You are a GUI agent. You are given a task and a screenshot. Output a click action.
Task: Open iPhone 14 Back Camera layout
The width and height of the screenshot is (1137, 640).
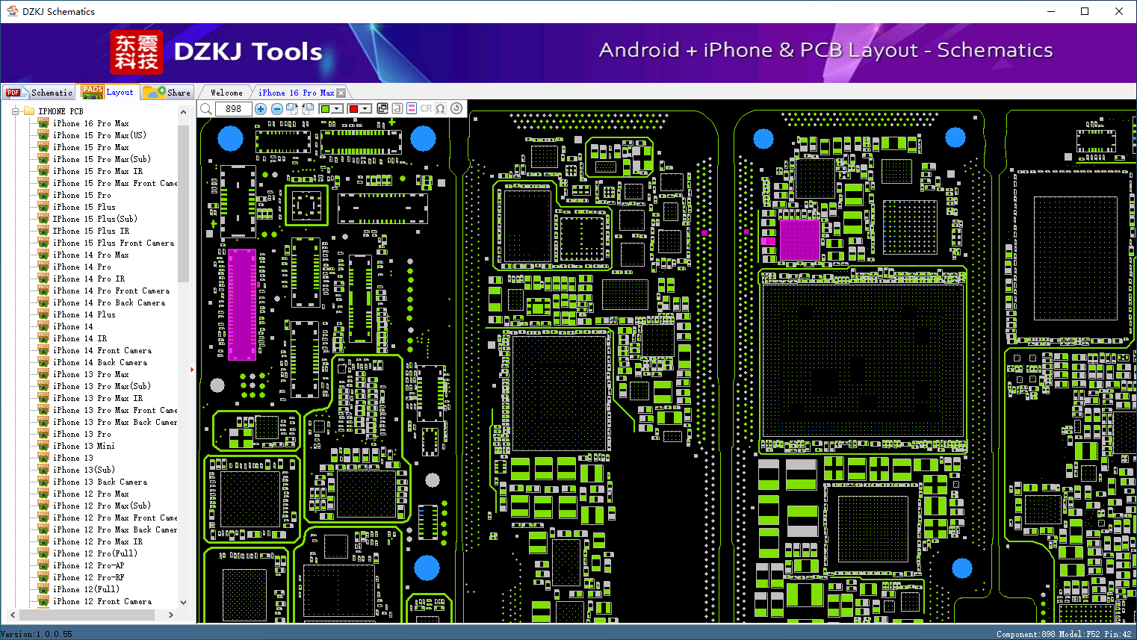pos(100,362)
